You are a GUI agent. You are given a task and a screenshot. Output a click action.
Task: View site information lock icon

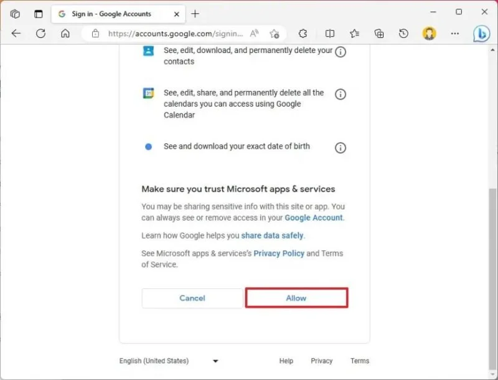point(95,34)
